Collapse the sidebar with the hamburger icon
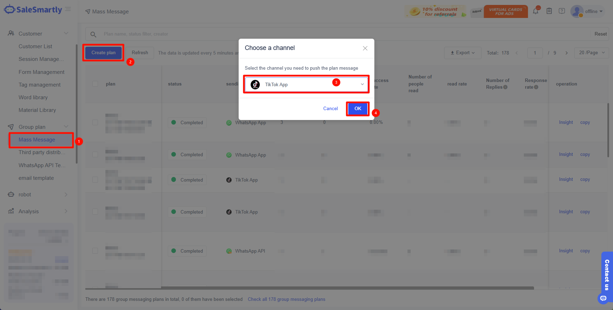 click(x=68, y=9)
